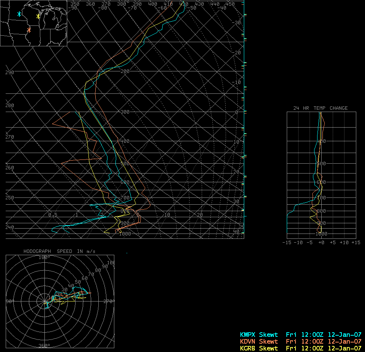Click the '-90' temperature label at top
The height and width of the screenshot is (352, 365).
[73, 8]
